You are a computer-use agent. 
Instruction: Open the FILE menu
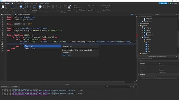pyautogui.click(x=2, y=3)
